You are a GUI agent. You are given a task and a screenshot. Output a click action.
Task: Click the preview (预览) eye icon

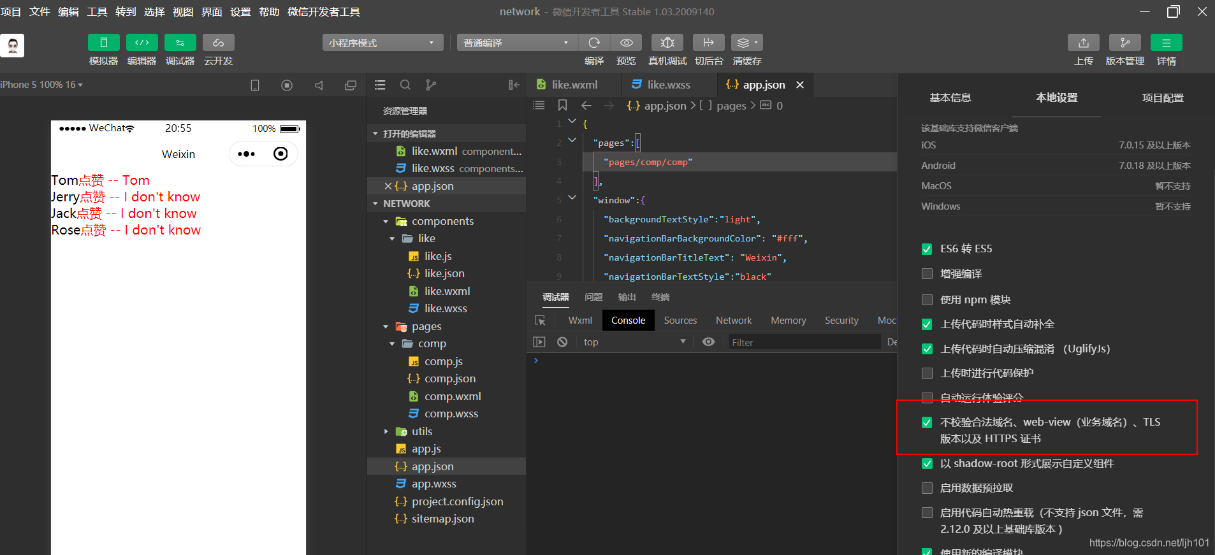(626, 43)
